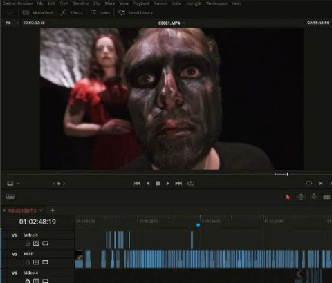Open the Color menu
This screenshot has width=332, height=283.
176,3
